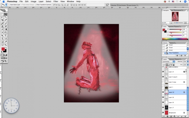The image size is (189, 118).
Task: Select the Slice tool
Action: 6,20
